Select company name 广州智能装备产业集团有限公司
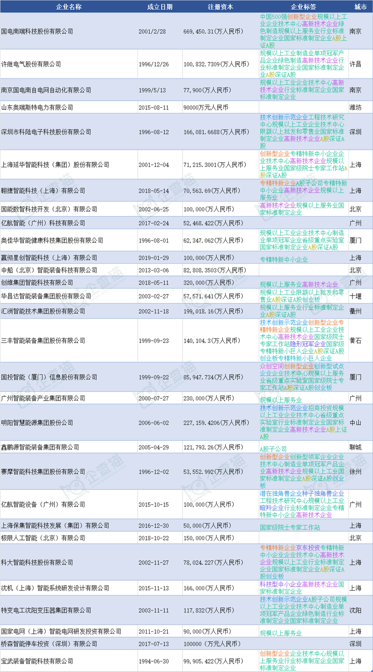373x672 pixels. pyautogui.click(x=43, y=398)
